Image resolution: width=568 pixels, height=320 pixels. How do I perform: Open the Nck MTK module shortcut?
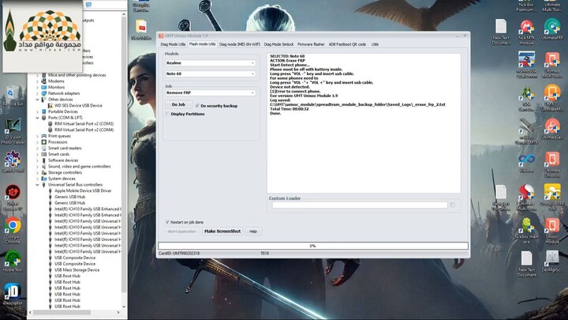pos(526,32)
